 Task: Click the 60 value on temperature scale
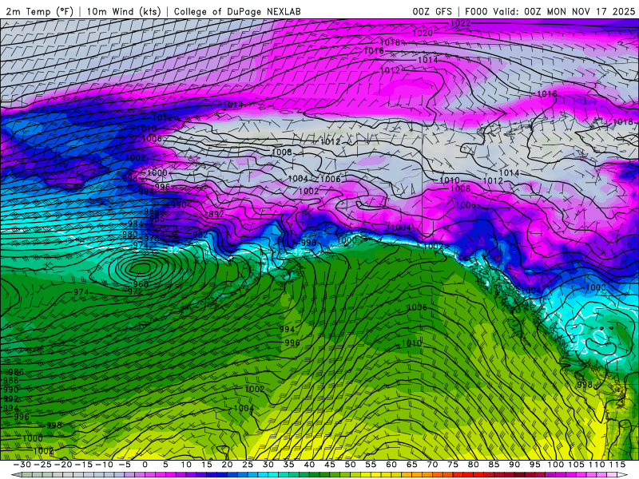point(391,465)
